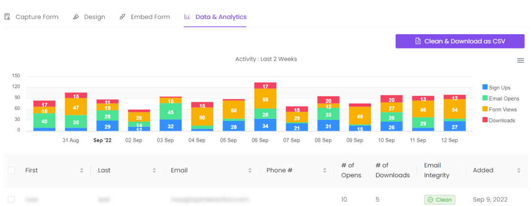Open the chart hamburger menu

click(x=520, y=60)
